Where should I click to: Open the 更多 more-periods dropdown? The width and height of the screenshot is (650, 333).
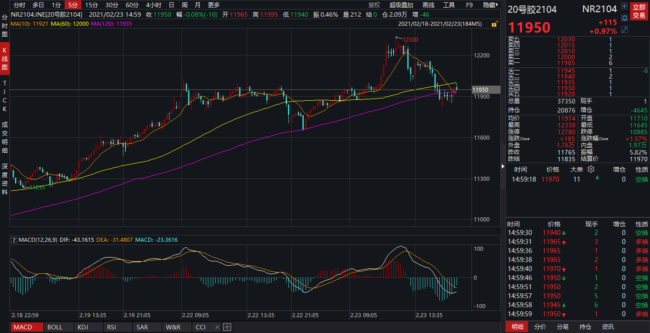(x=214, y=5)
